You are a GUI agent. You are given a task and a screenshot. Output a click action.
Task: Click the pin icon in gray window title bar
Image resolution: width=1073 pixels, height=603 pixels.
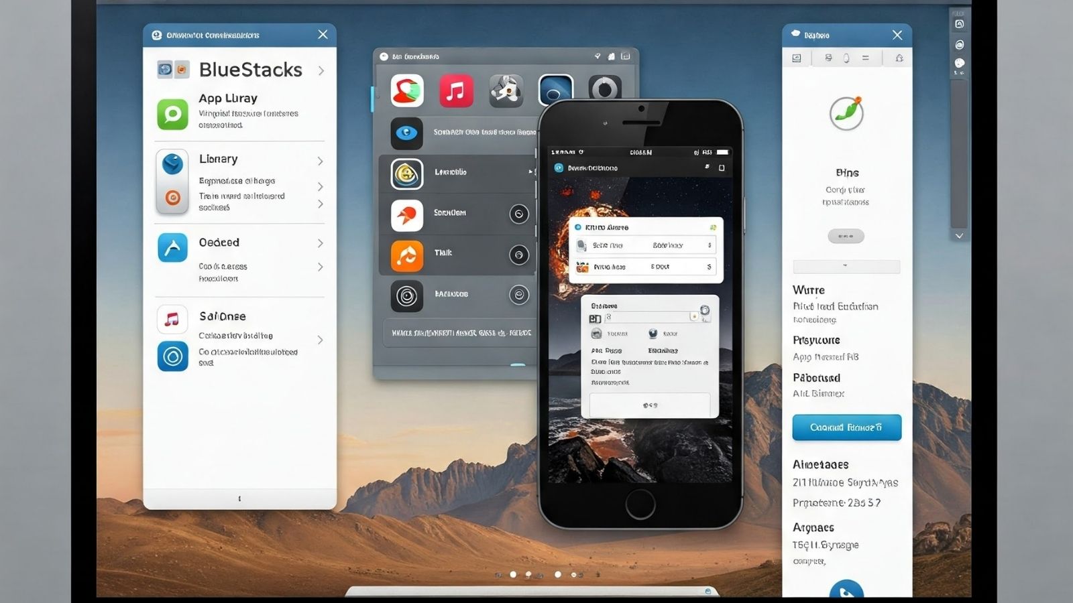(x=597, y=56)
